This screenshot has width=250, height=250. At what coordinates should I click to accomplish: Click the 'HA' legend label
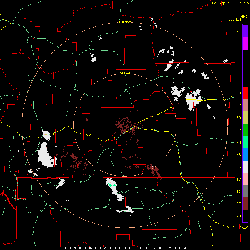[238, 93]
